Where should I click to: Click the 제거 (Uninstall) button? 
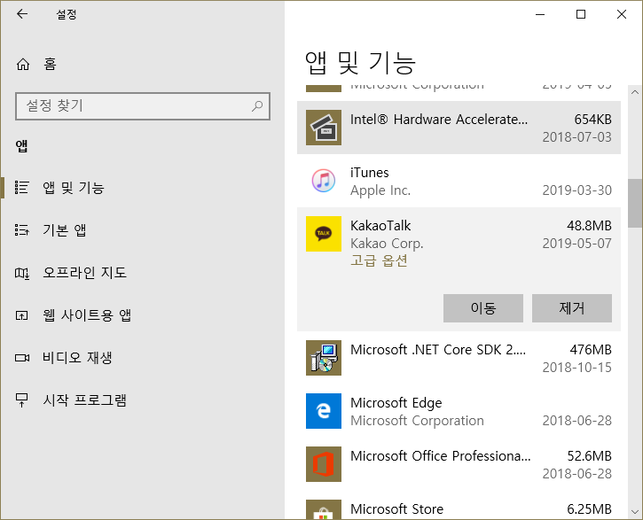[x=572, y=308]
